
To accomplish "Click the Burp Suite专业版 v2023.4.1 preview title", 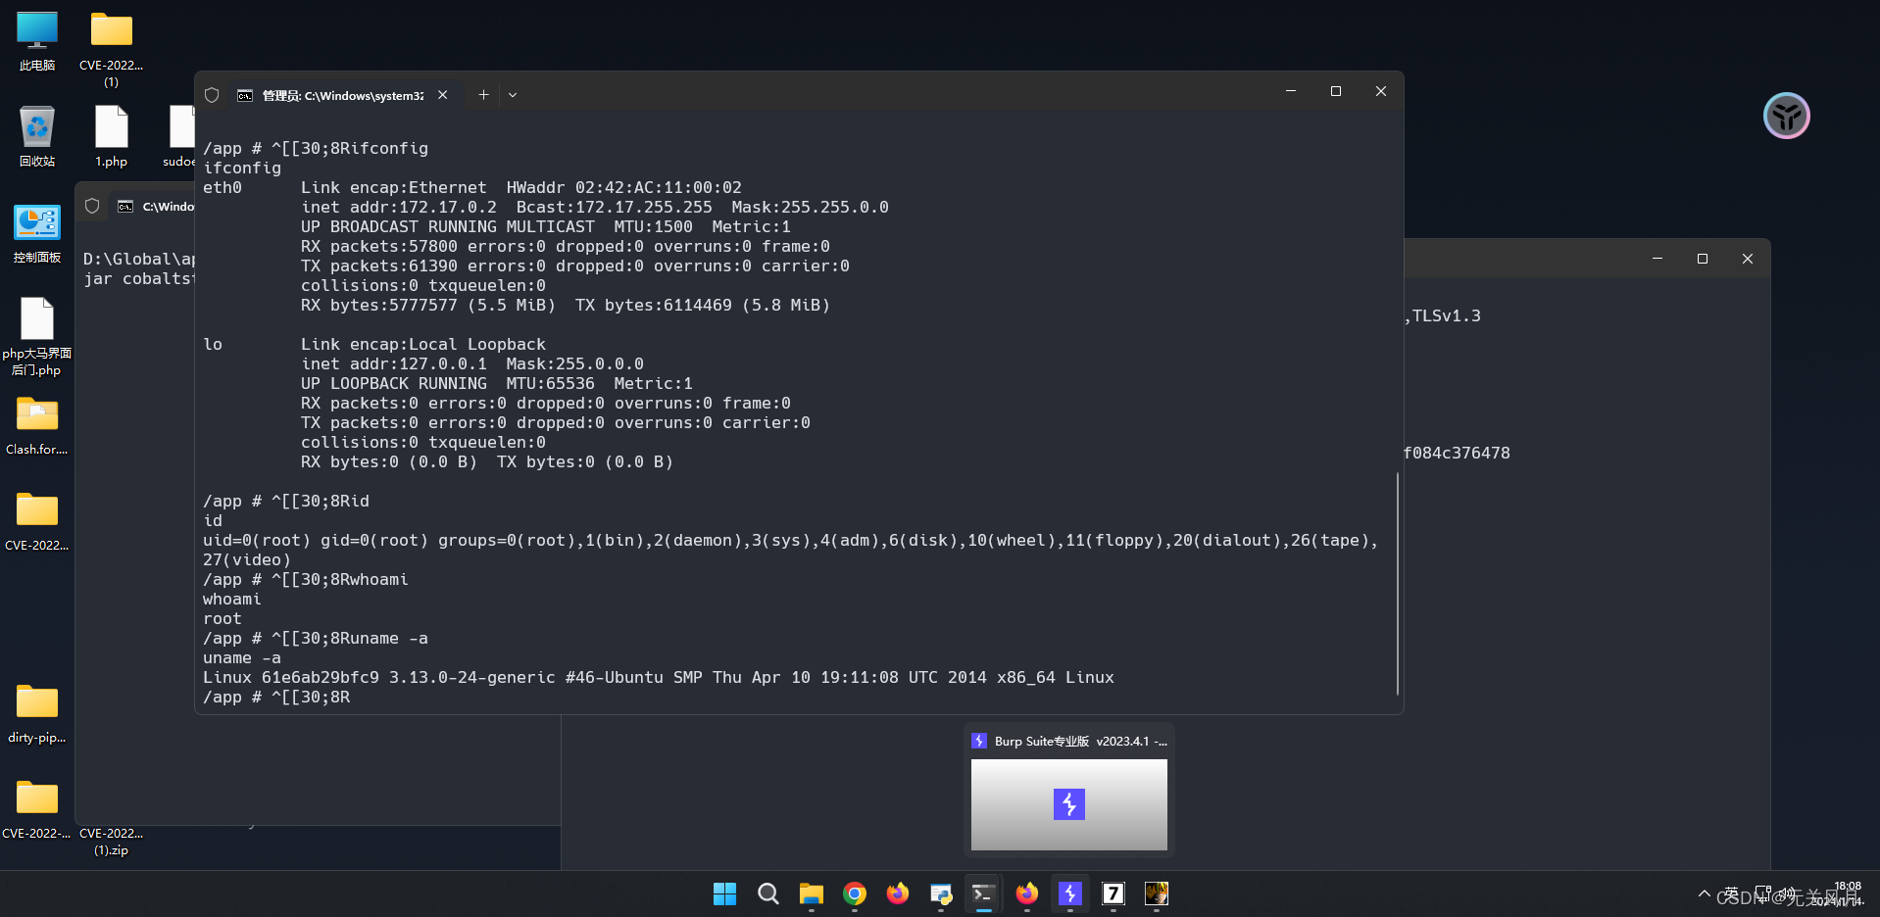I will click(x=1080, y=742).
